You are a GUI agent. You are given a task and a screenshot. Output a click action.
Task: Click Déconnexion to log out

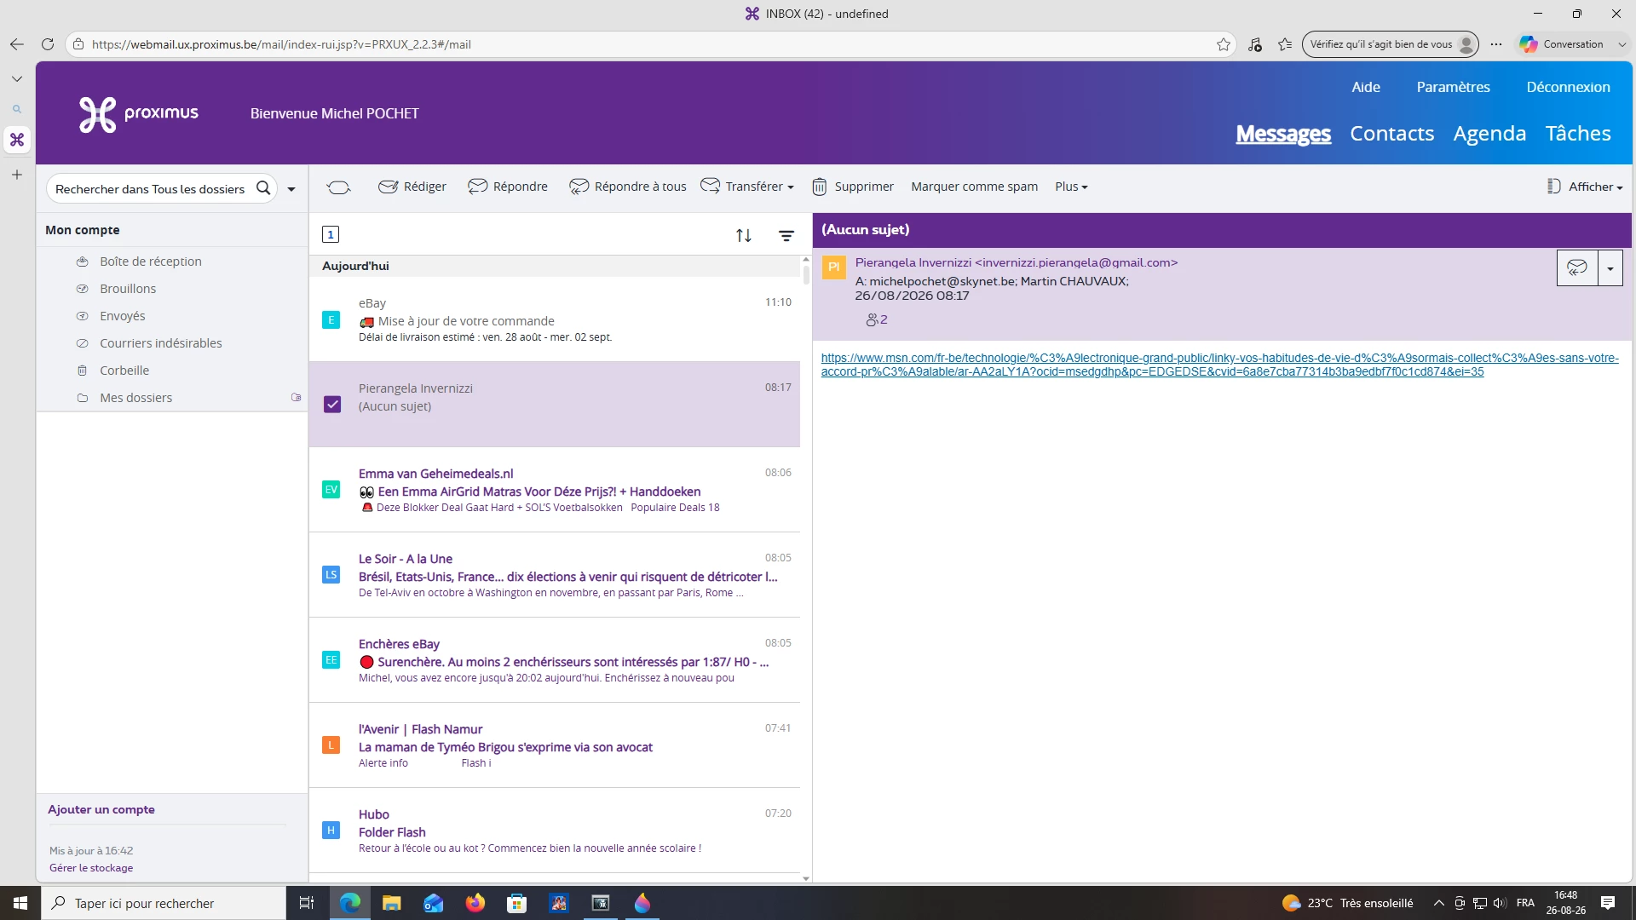1569,87
